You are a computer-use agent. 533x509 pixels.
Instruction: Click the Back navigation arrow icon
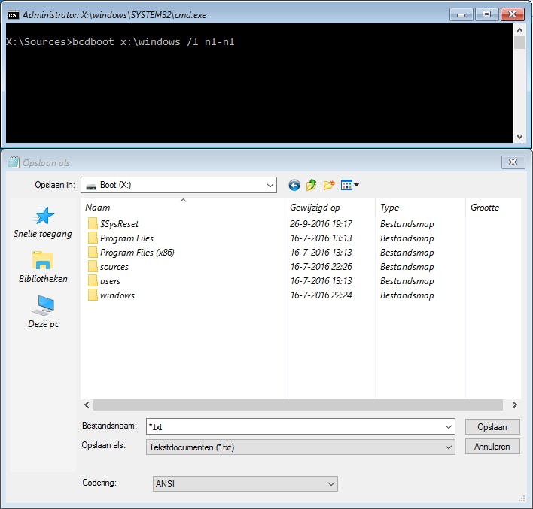[294, 186]
